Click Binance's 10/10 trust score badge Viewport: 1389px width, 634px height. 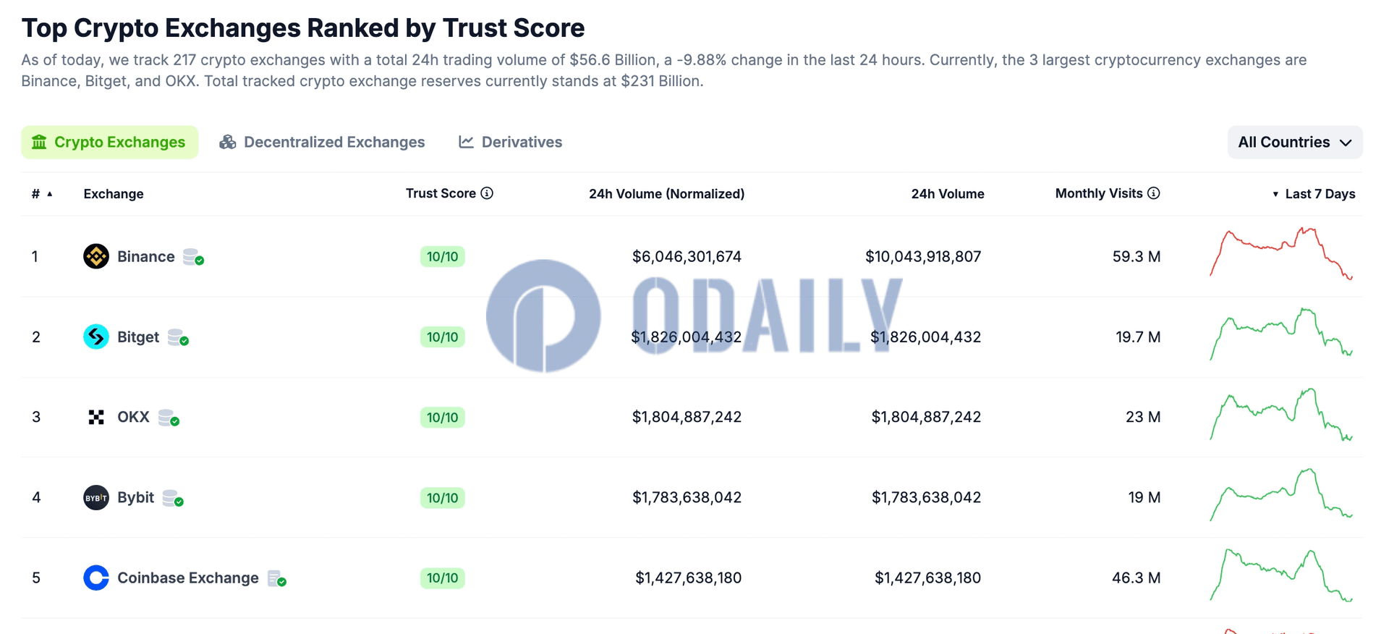[442, 256]
